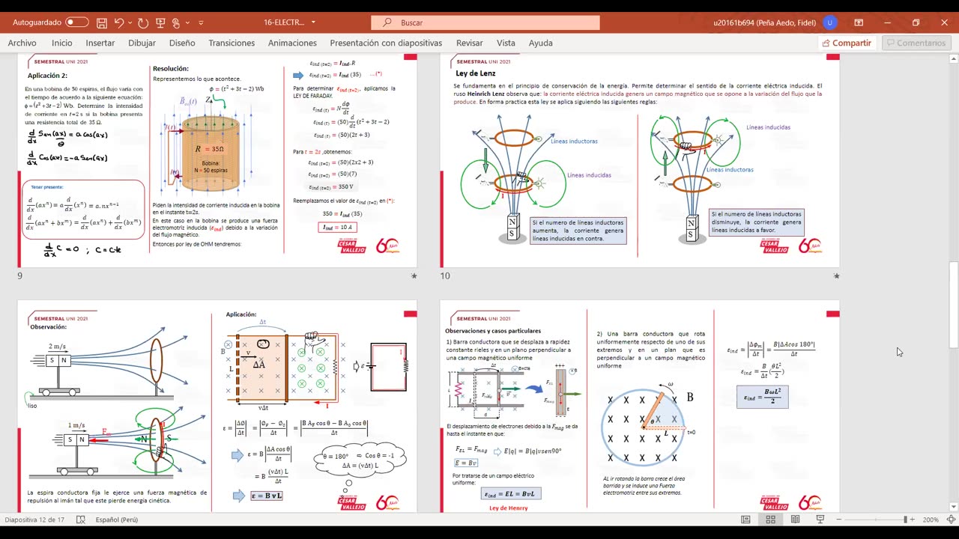Viewport: 959px width, 539px height.
Task: Open Presentación con diapositivas tab
Action: pyautogui.click(x=386, y=43)
